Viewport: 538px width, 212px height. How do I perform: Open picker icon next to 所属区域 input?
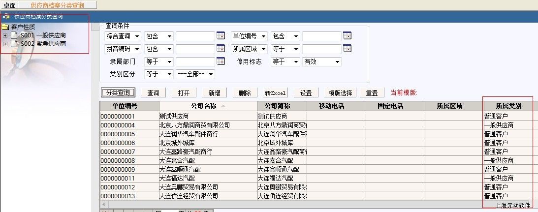(x=347, y=49)
